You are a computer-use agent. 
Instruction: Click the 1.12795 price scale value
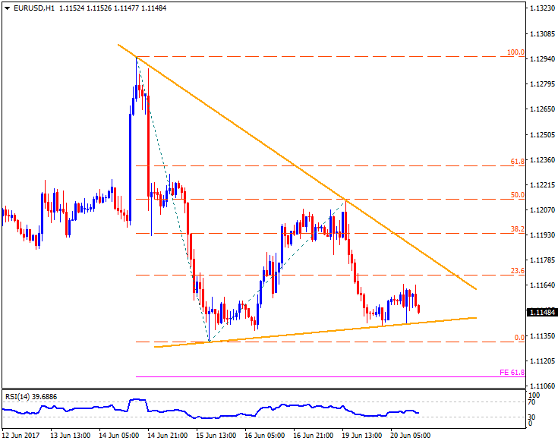(542, 84)
